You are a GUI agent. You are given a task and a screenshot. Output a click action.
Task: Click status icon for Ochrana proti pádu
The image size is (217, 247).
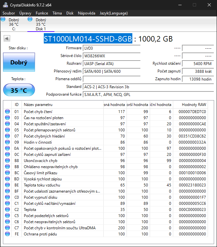(x=7, y=234)
